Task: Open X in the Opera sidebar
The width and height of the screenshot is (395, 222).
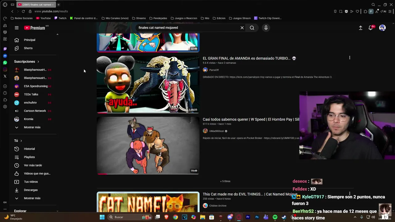Action: [5, 76]
